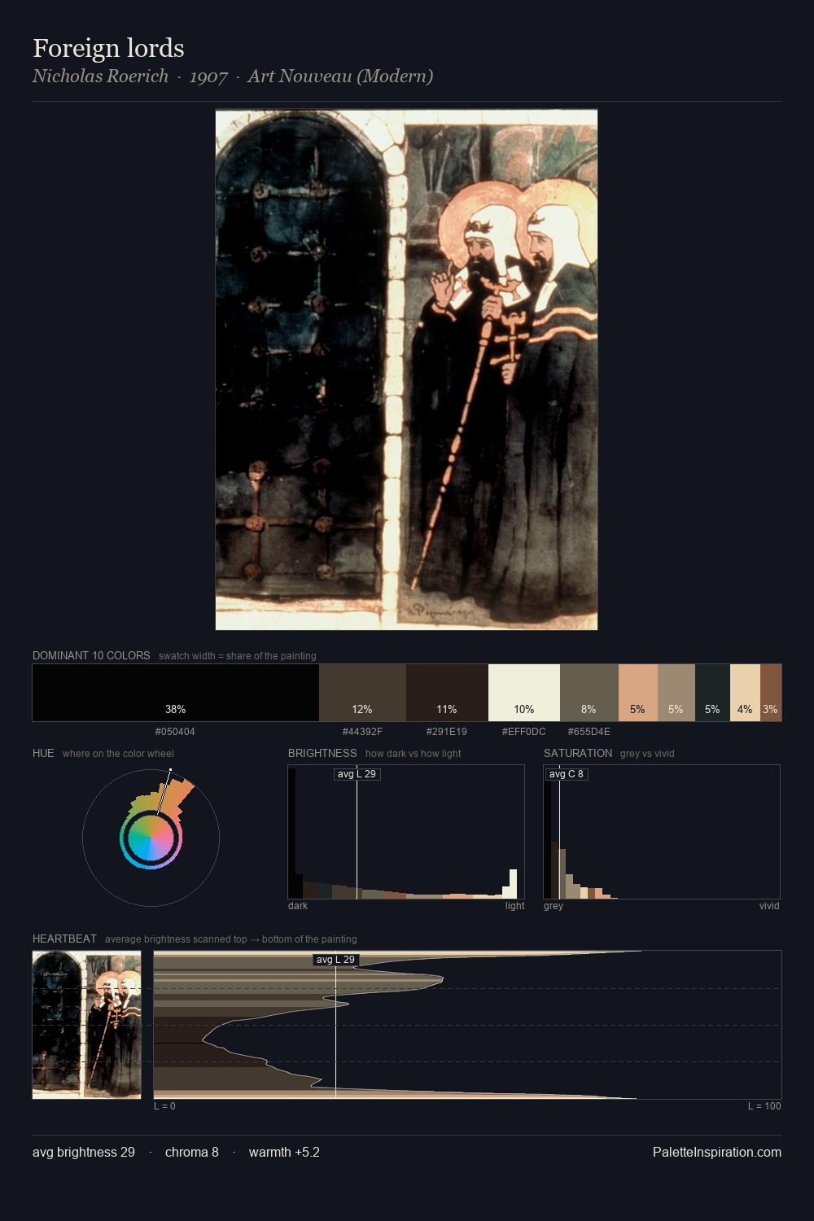The height and width of the screenshot is (1221, 814).
Task: Select the 3% brown swatch
Action: click(x=771, y=693)
